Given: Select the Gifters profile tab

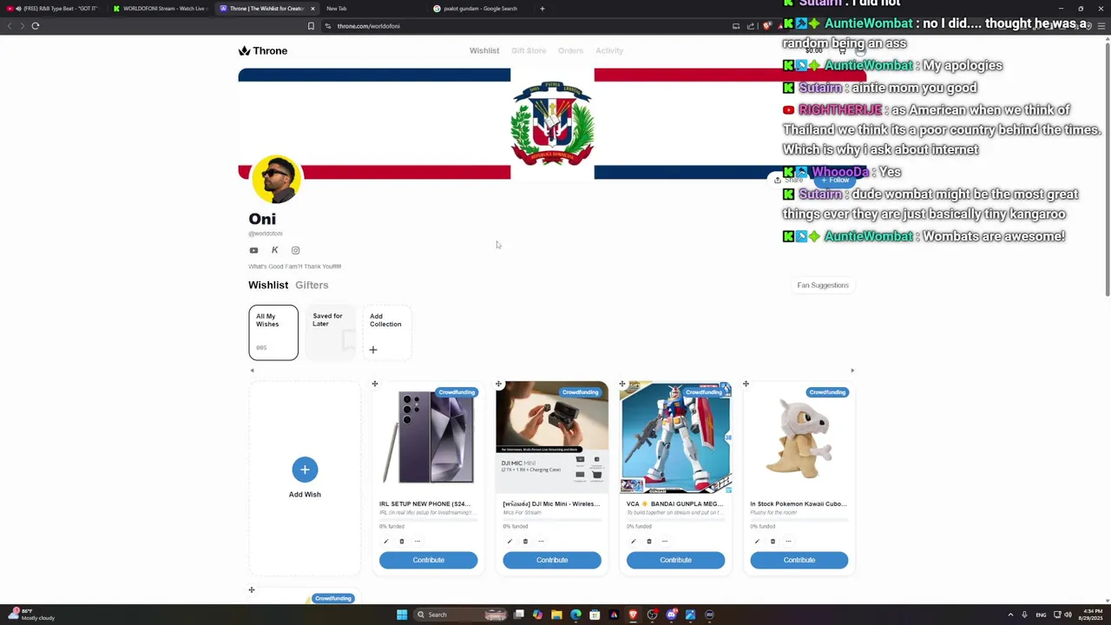Looking at the screenshot, I should 312,285.
